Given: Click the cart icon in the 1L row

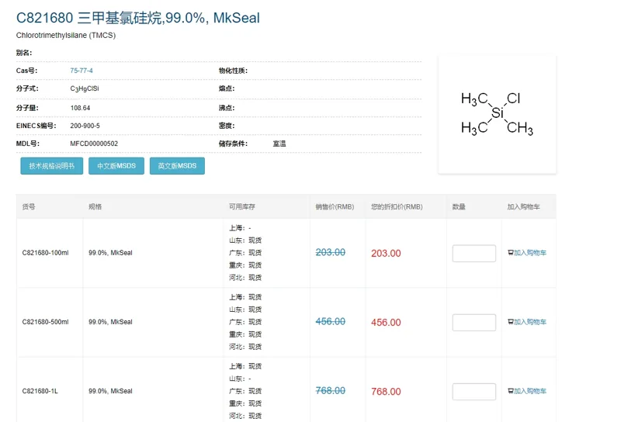Looking at the screenshot, I should 511,391.
